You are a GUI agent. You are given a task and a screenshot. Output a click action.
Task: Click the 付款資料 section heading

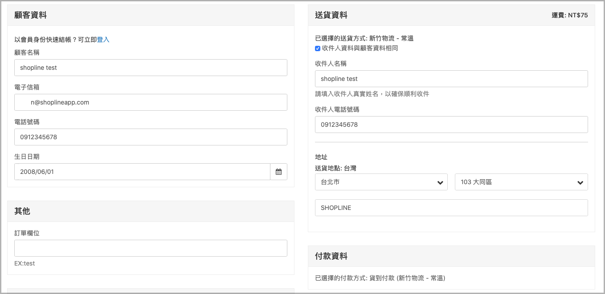click(x=331, y=256)
